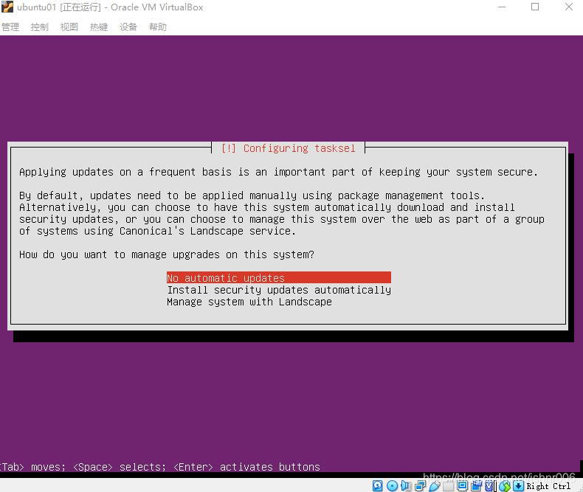Click the virtualization features status icon
583x492 pixels.
pyautogui.click(x=489, y=485)
